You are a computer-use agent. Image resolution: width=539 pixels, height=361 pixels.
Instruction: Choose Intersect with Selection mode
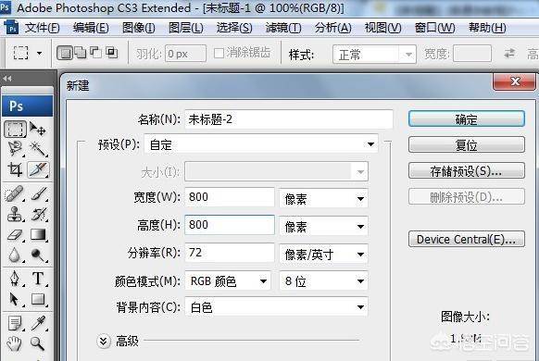[x=112, y=53]
